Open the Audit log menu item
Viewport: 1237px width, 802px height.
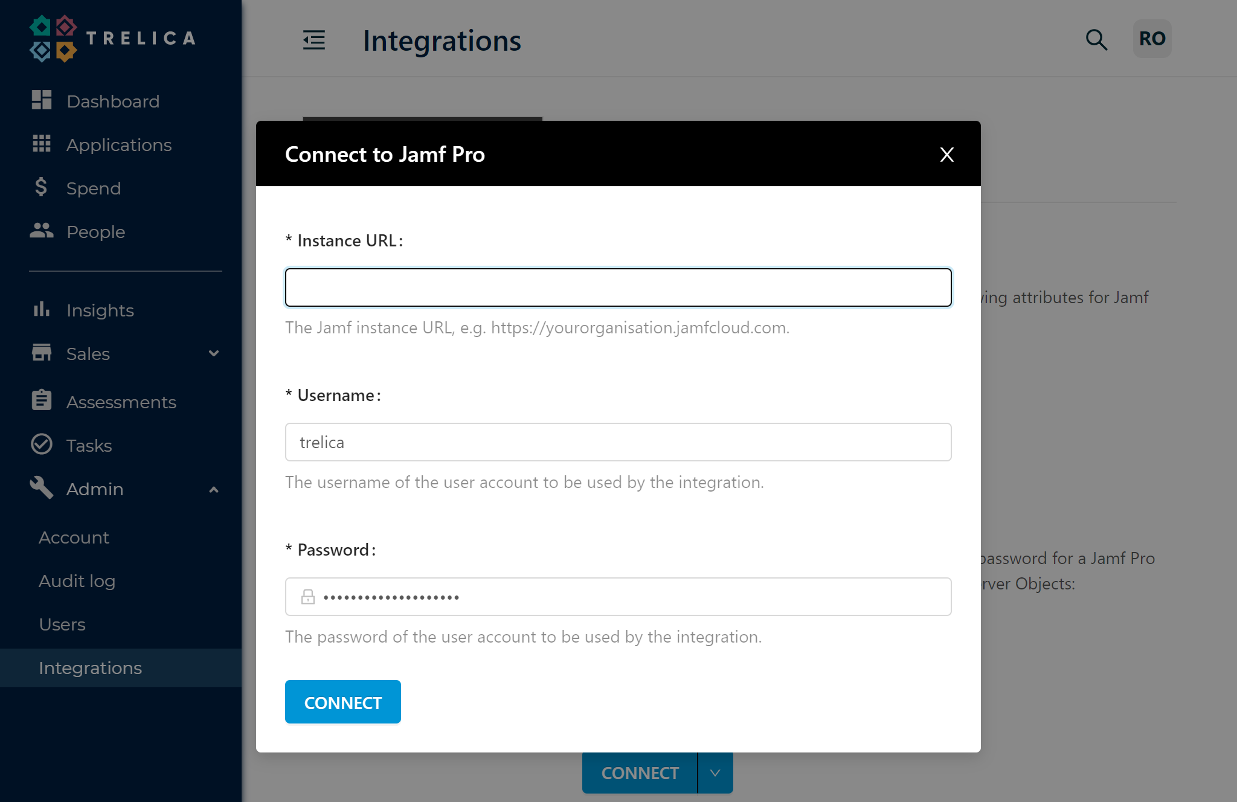[77, 581]
